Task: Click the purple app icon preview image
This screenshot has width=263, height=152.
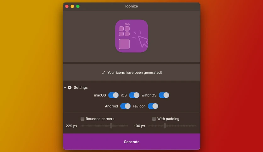Action: tap(131, 36)
